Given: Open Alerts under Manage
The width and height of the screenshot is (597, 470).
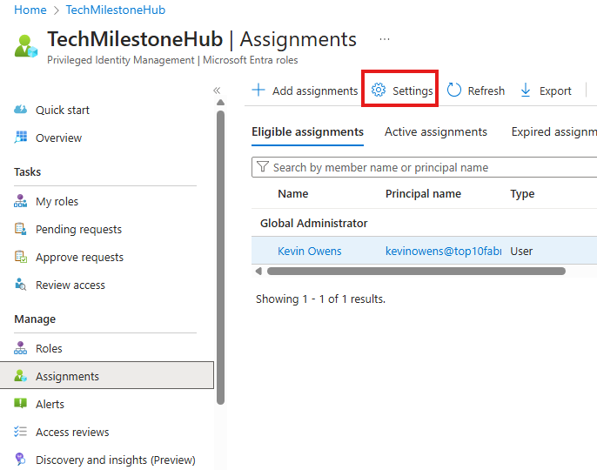Looking at the screenshot, I should coord(50,404).
